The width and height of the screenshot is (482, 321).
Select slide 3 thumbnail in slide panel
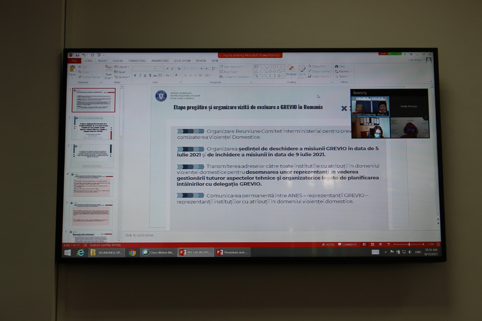coord(92,156)
